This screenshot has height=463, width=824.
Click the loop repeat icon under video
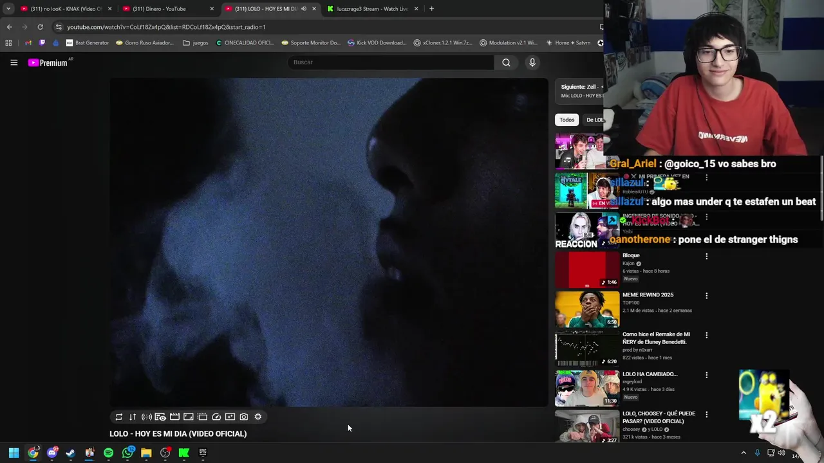pyautogui.click(x=118, y=417)
